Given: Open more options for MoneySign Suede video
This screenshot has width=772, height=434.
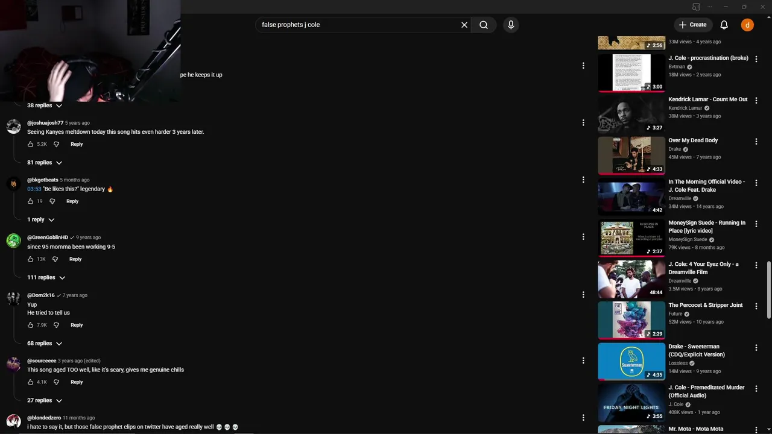Looking at the screenshot, I should coord(756,224).
